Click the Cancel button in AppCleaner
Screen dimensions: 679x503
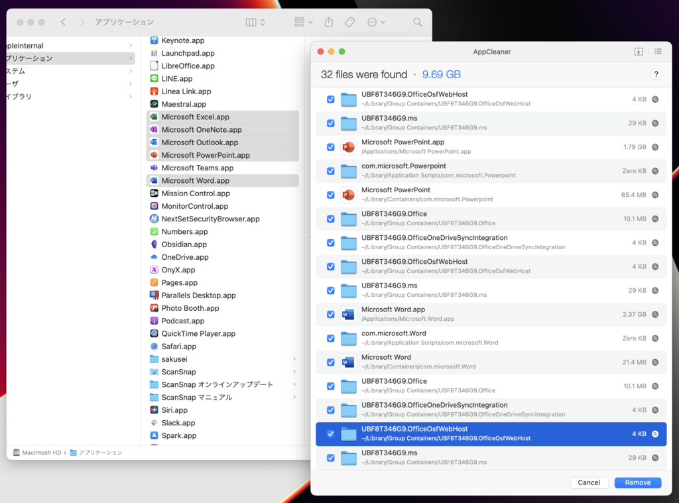click(589, 482)
